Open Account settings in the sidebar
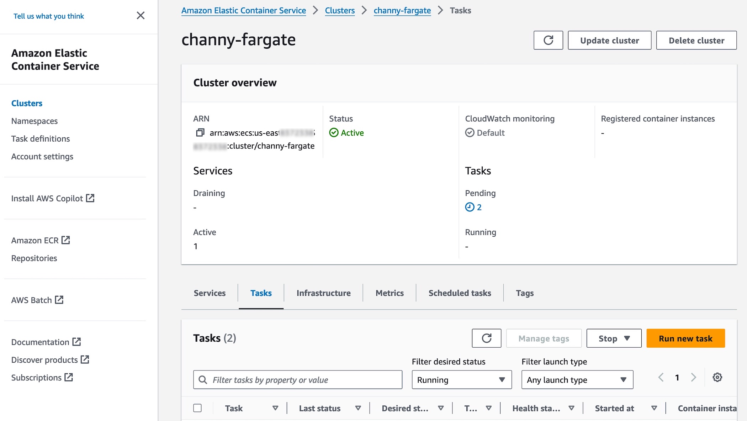The width and height of the screenshot is (747, 421). [x=42, y=156]
